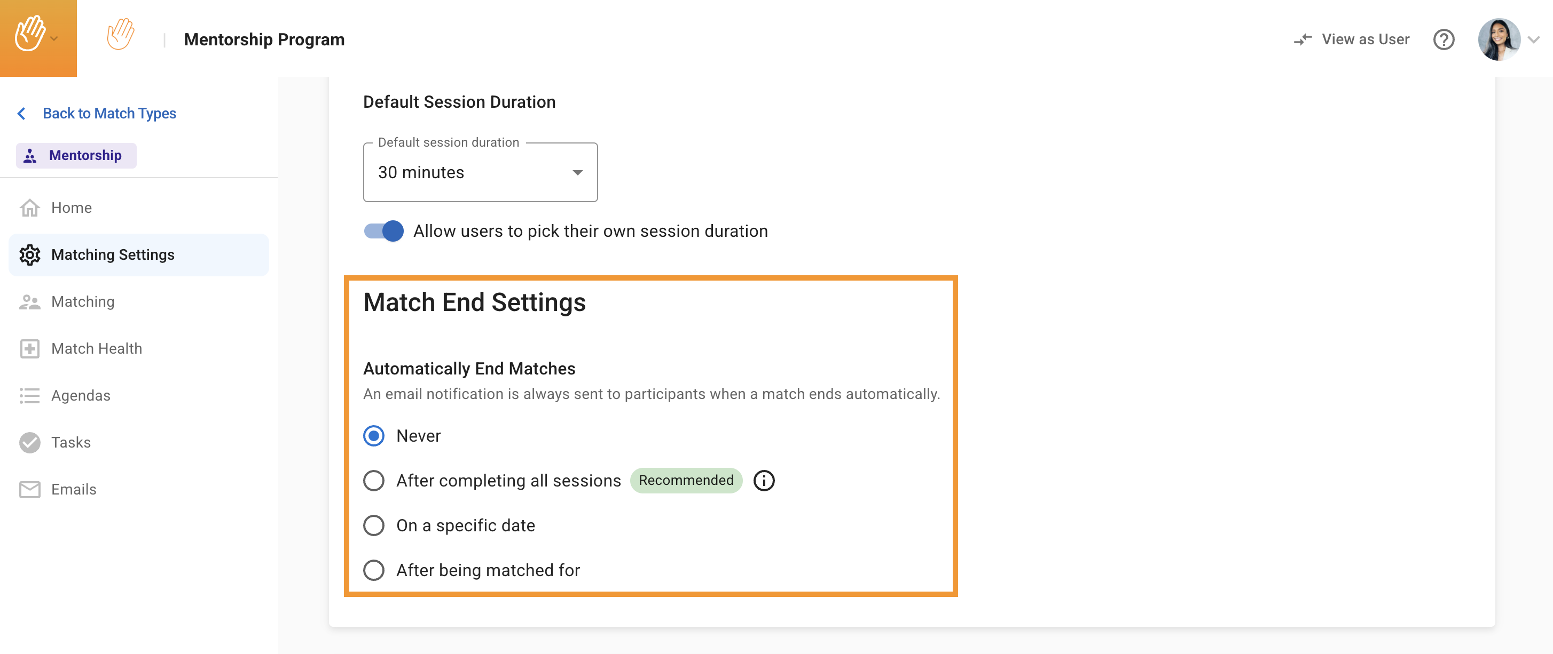Viewport: 1553px width, 654px height.
Task: Go Back to Match Types
Action: (109, 113)
